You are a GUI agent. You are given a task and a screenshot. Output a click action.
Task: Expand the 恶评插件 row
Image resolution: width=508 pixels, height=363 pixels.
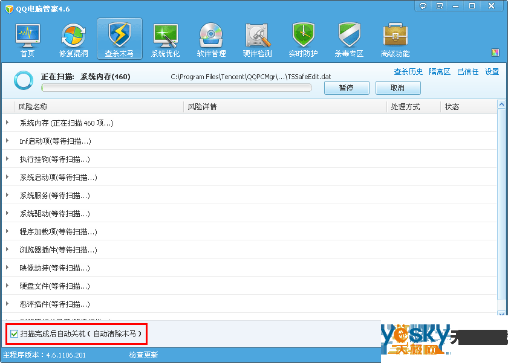(7, 304)
